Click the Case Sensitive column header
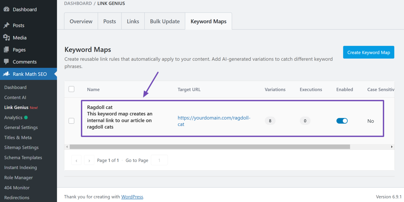The width and height of the screenshot is (404, 202). coord(381,89)
